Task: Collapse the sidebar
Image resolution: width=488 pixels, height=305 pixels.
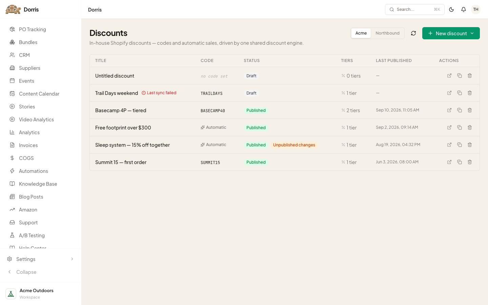Action: click(x=41, y=272)
